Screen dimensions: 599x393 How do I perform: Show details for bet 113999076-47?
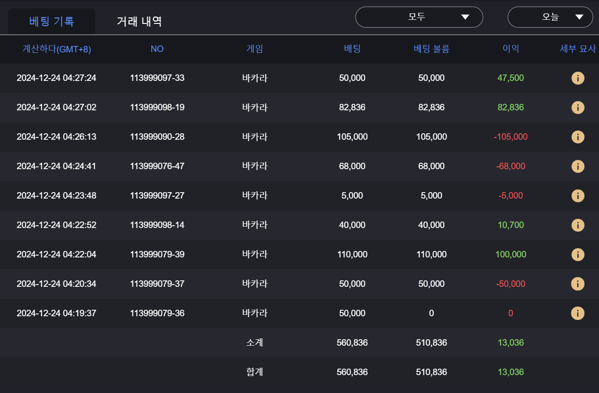click(x=577, y=166)
